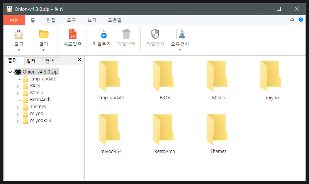Expand the BIOS tree node
Image resolution: width=309 pixels, height=184 pixels.
click(x=17, y=86)
